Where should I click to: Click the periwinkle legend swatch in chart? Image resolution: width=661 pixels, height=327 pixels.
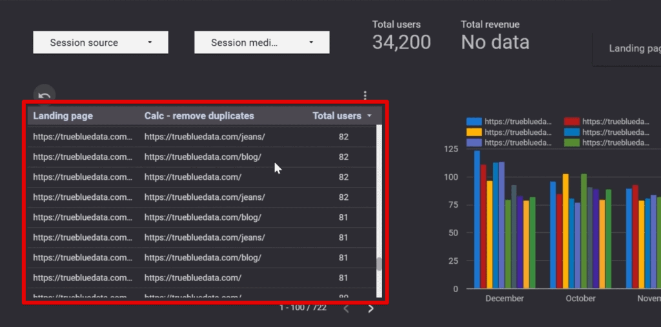point(474,143)
